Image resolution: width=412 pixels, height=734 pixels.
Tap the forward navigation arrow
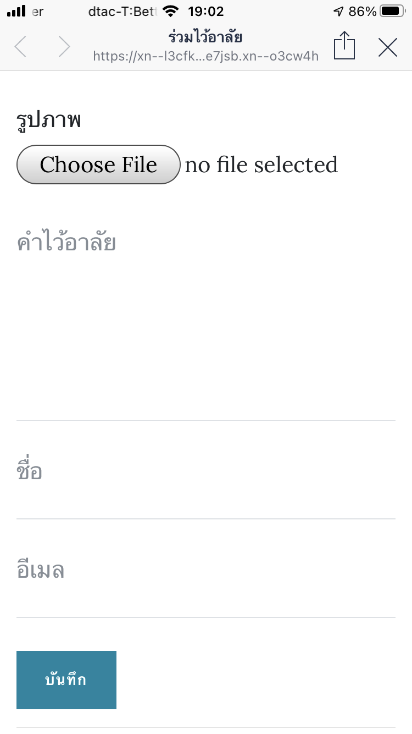(x=64, y=47)
